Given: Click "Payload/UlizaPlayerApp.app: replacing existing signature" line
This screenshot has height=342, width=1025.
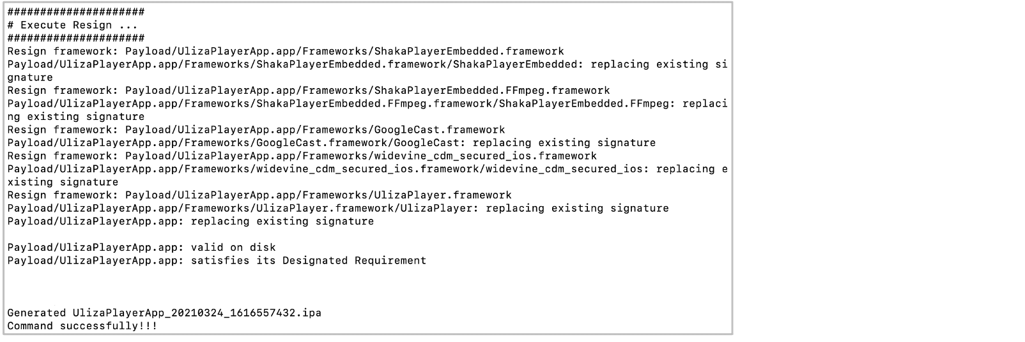Looking at the screenshot, I should [x=190, y=221].
